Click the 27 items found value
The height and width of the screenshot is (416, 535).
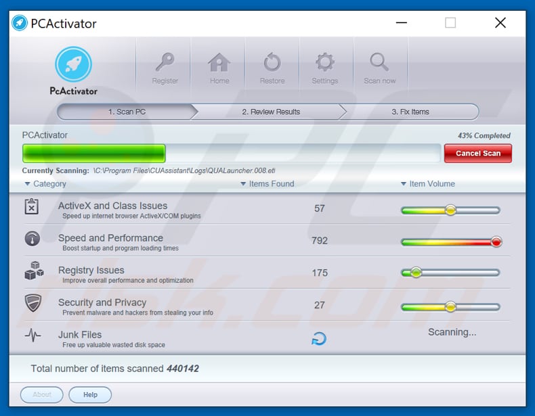coord(320,305)
